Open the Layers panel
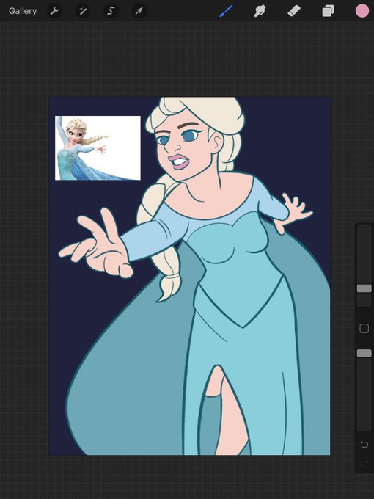374x499 pixels. click(328, 11)
